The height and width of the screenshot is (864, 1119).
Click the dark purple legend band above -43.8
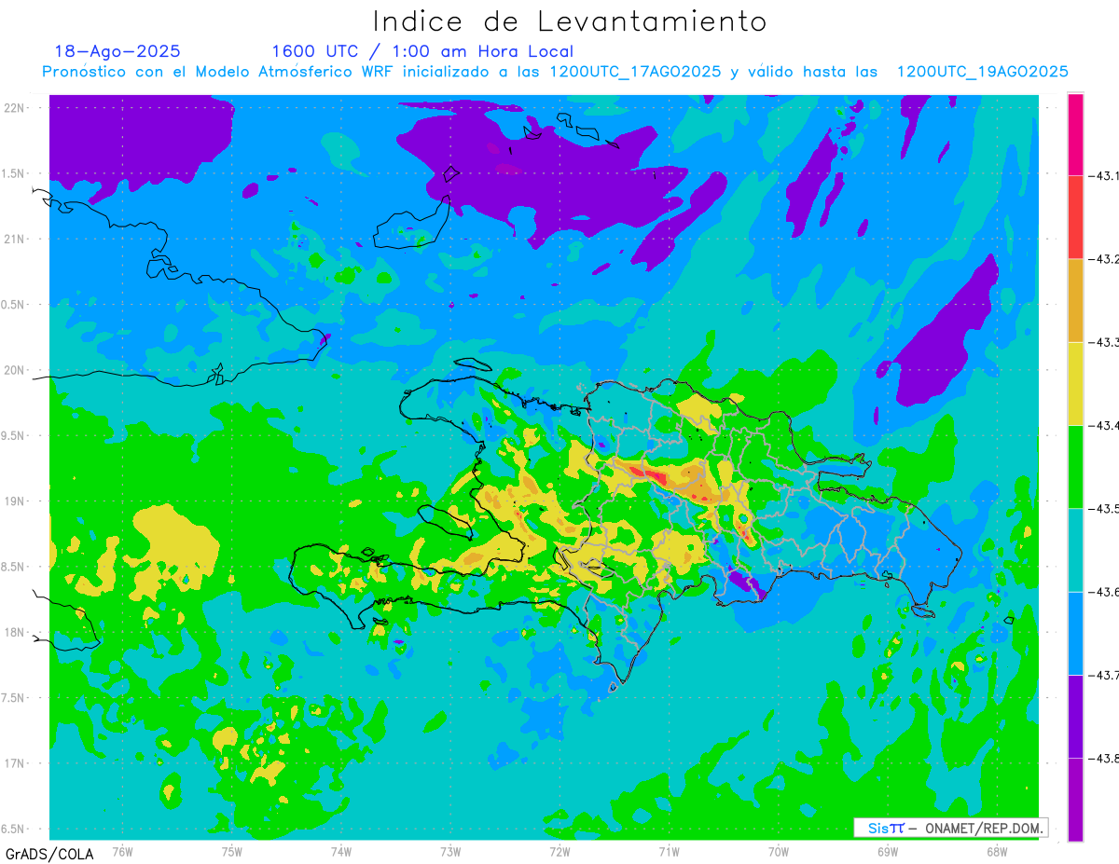[1075, 716]
